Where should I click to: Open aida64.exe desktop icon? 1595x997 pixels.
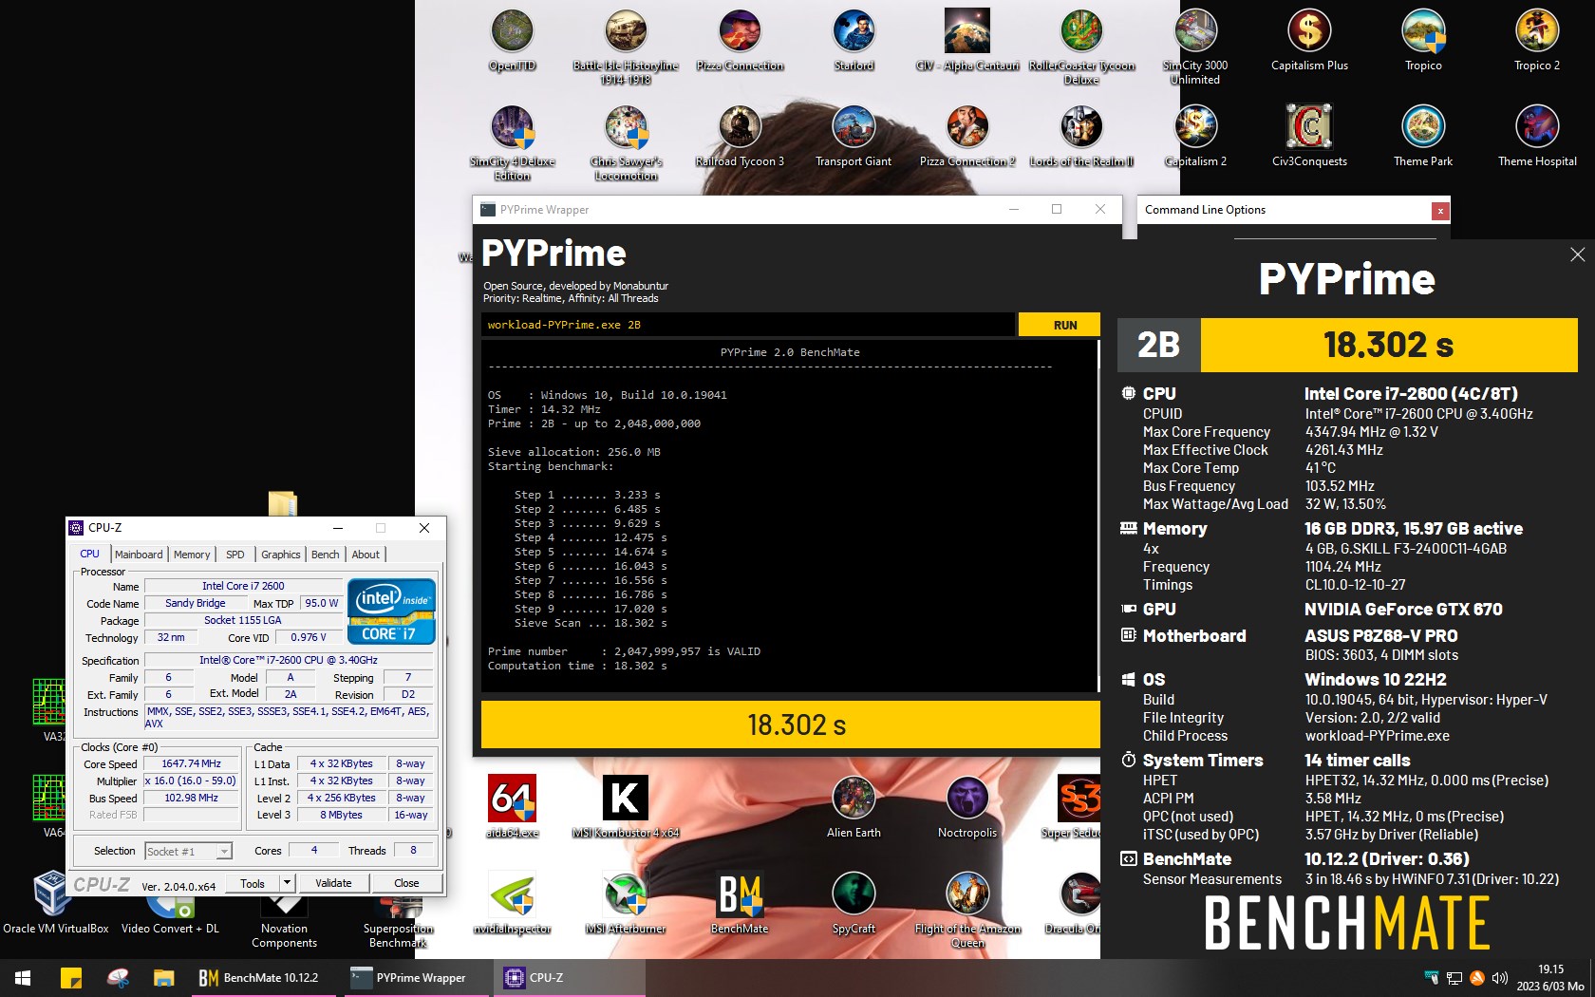pos(512,807)
